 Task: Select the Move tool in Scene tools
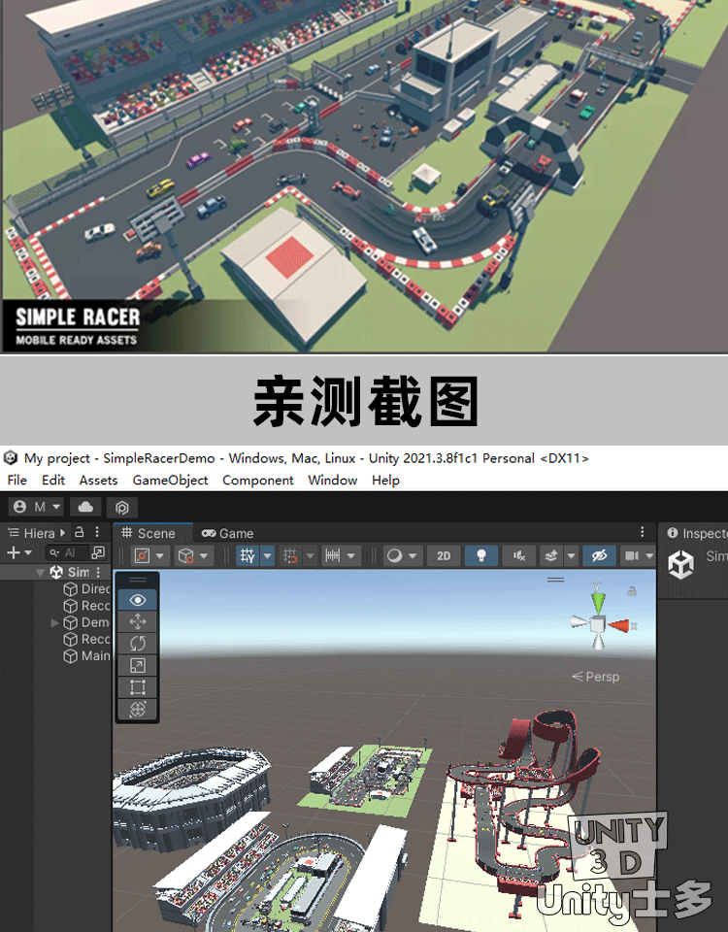pyautogui.click(x=137, y=621)
